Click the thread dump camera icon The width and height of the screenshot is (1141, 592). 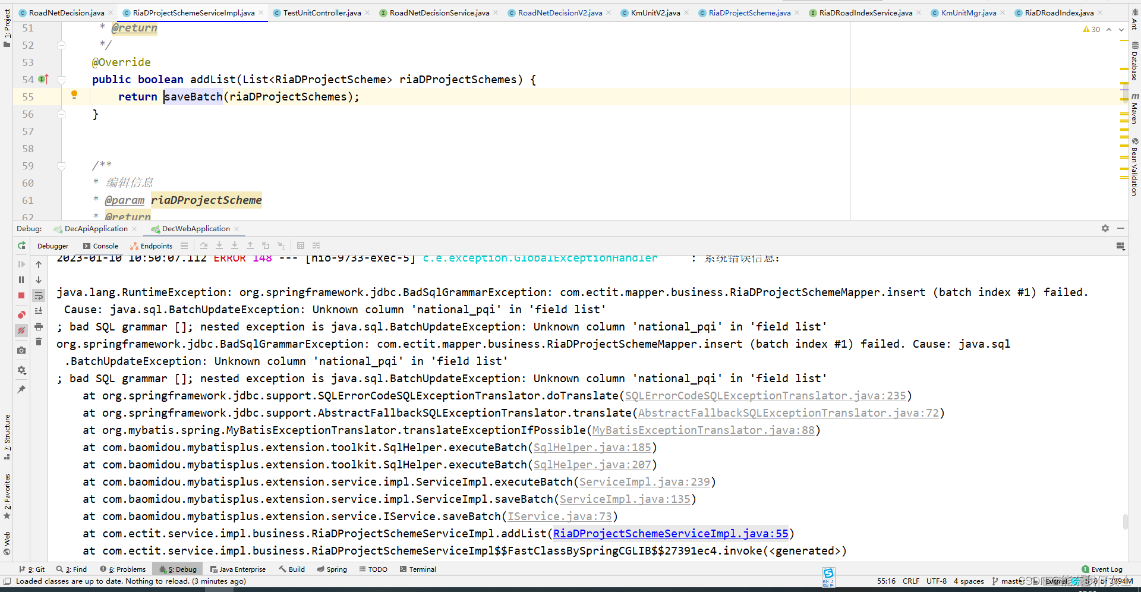click(21, 350)
